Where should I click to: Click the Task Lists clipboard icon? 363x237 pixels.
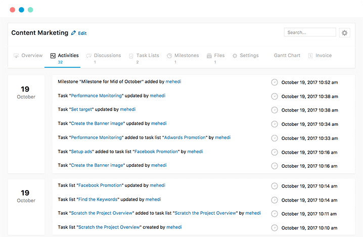[x=131, y=56]
